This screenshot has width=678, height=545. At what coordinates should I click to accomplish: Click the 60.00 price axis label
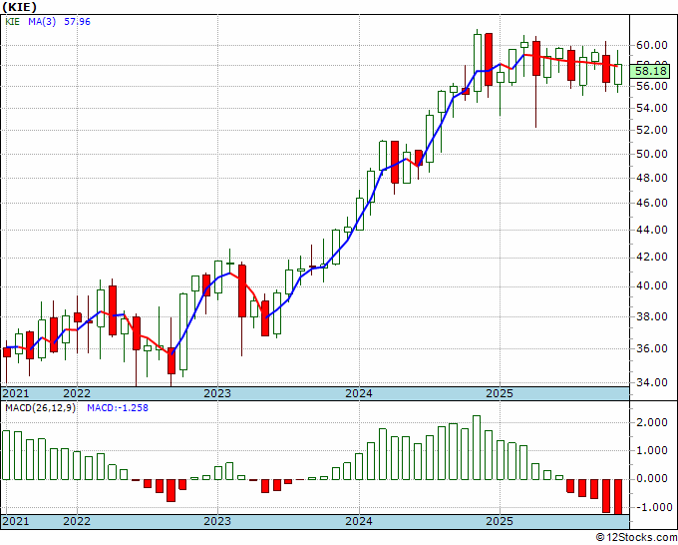[651, 45]
